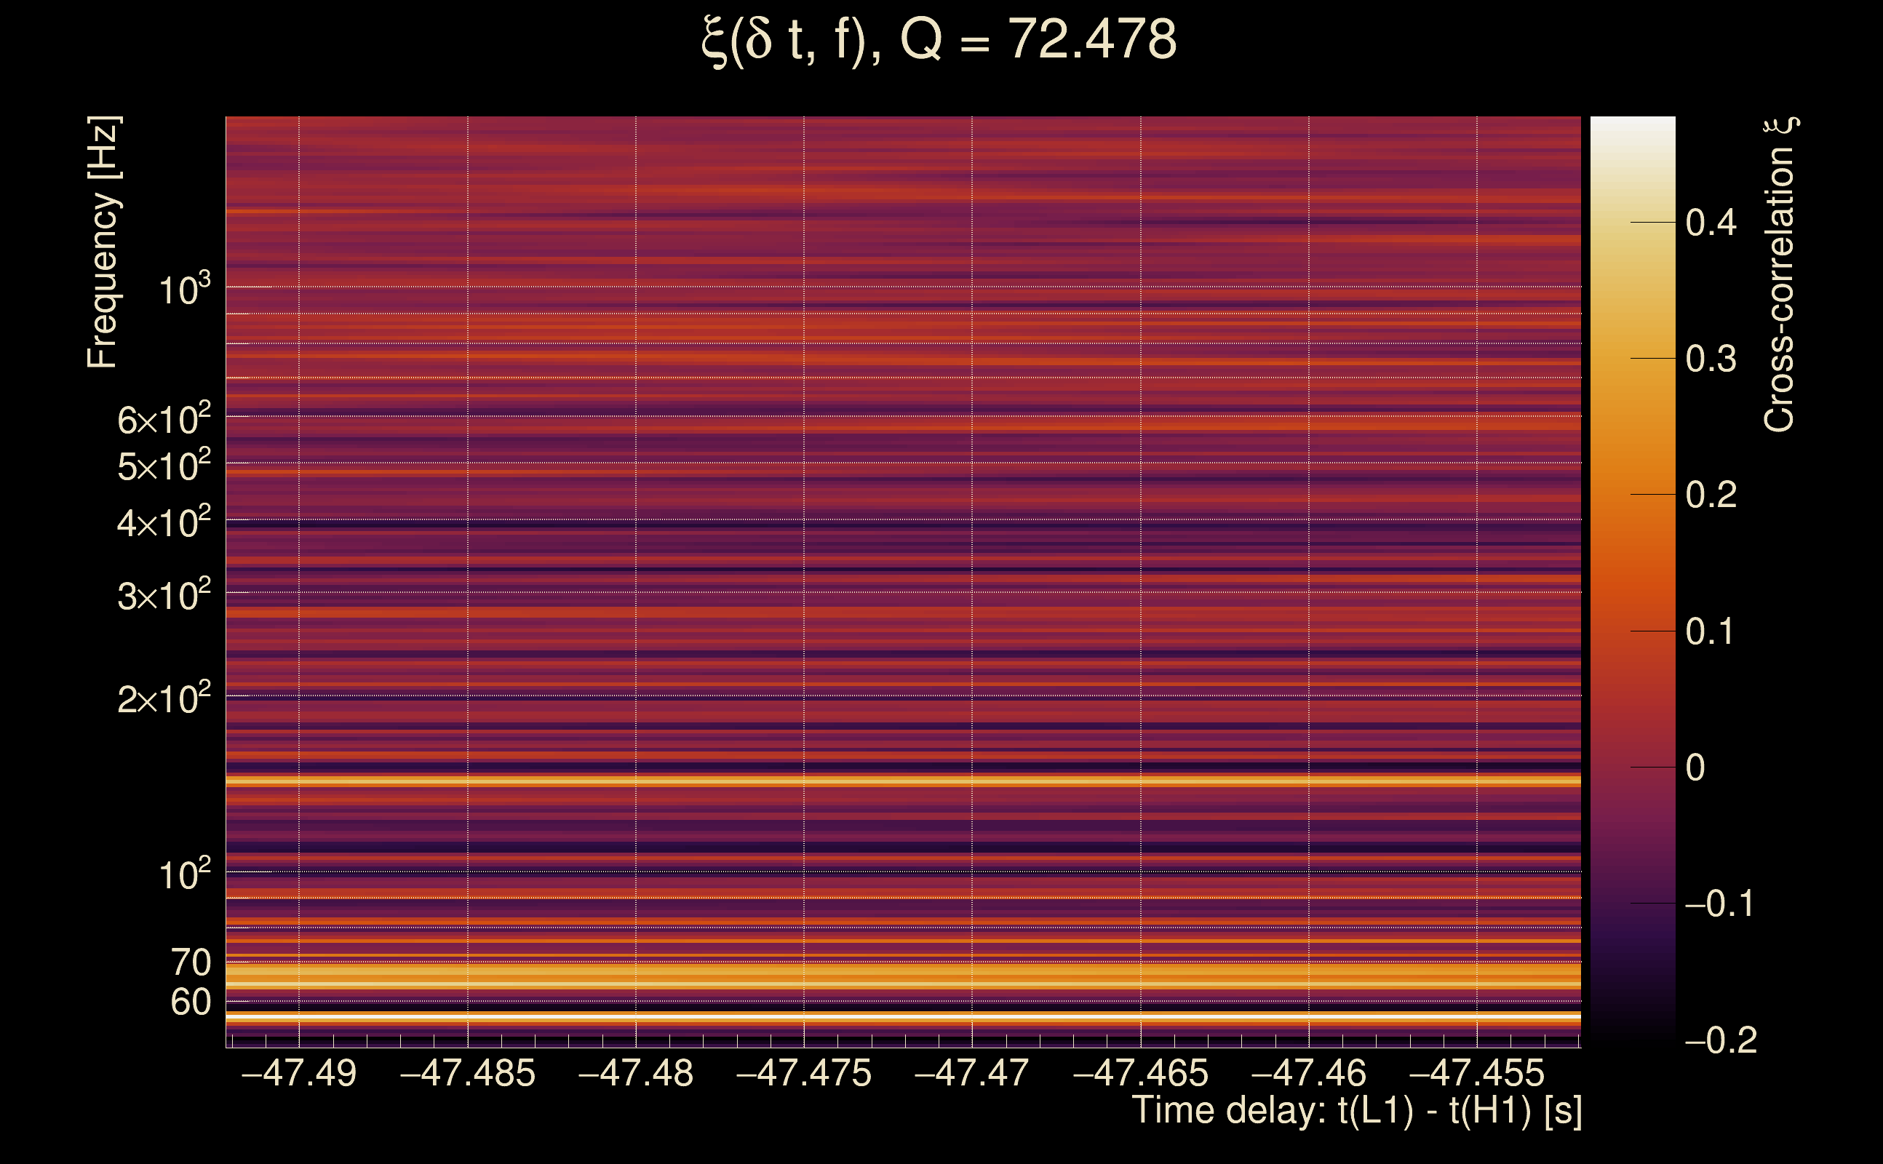Click the 60 Hz frequency tick label
This screenshot has width=1883, height=1164.
coord(190,1002)
